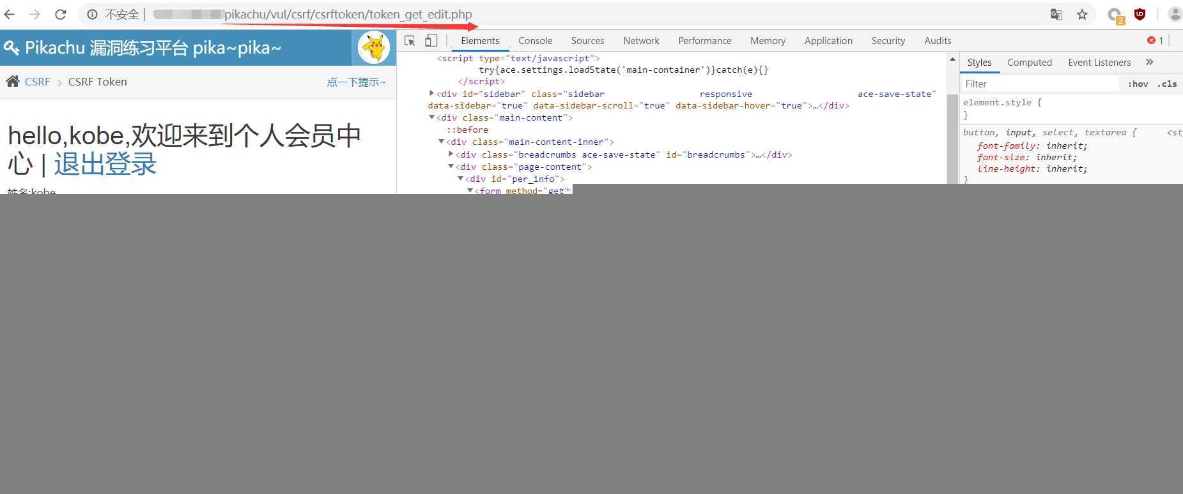Select the script type="text/javascript" line
Viewport: 1183px width, 494px height.
518,58
